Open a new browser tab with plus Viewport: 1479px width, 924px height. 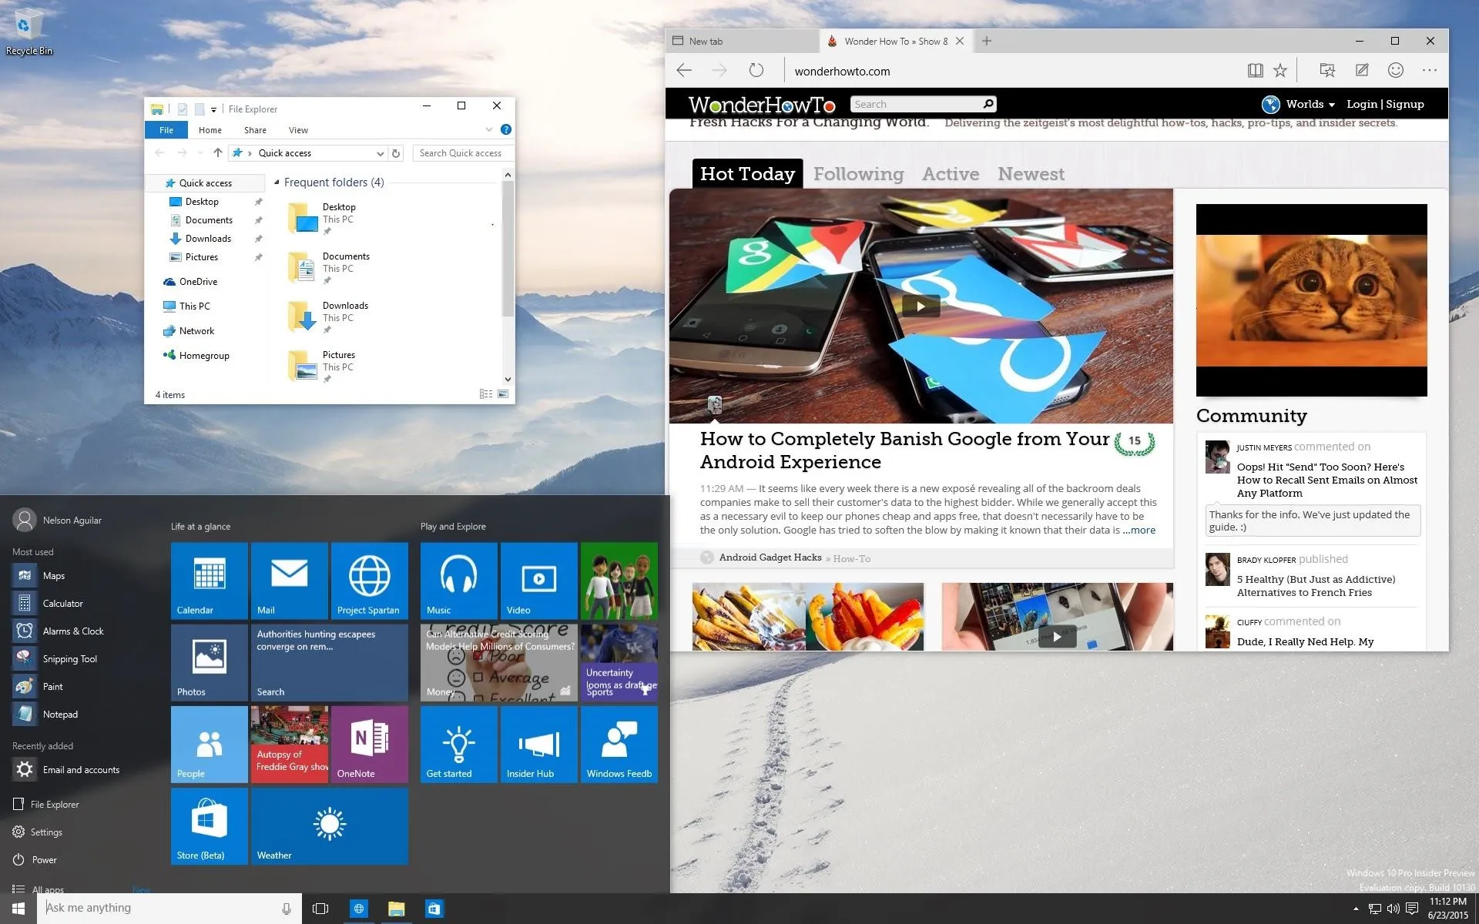987,42
